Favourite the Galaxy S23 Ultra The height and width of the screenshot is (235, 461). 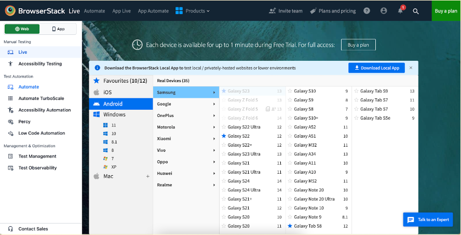tap(224, 154)
